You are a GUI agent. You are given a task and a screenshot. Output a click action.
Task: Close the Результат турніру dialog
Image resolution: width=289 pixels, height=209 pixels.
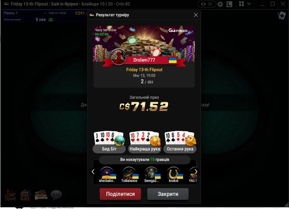196,15
